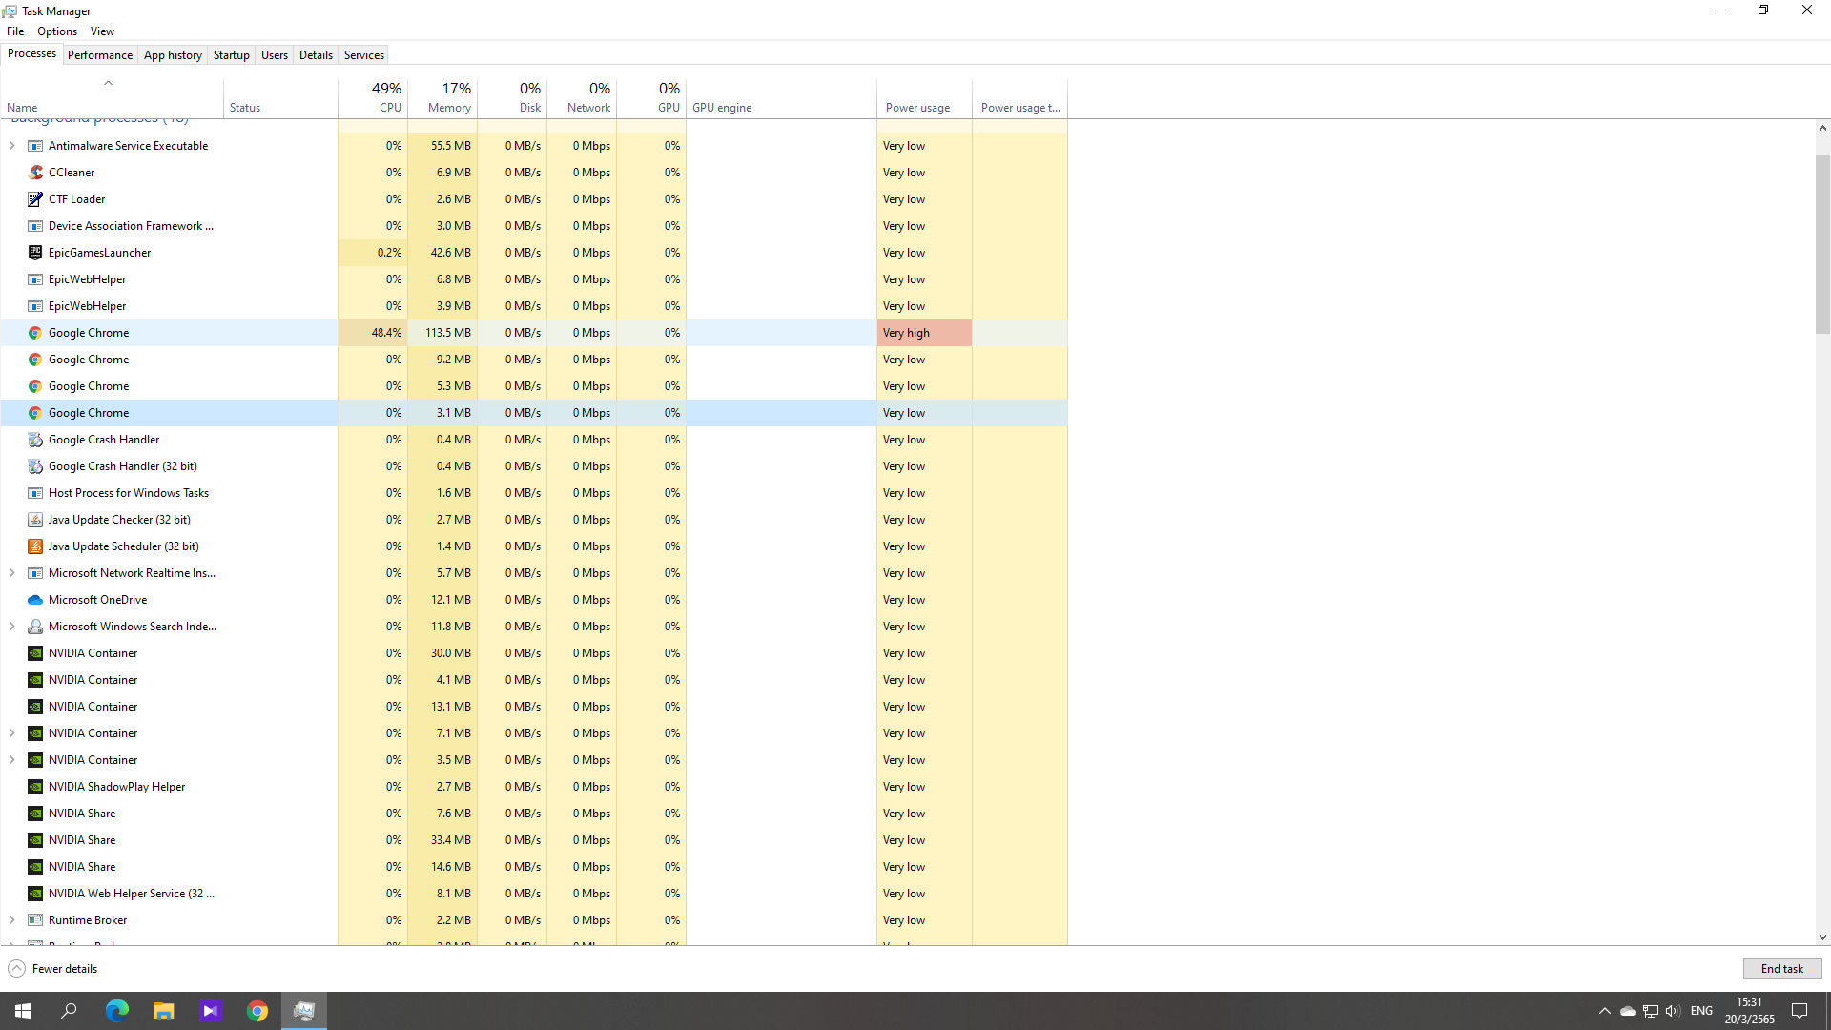
Task: Open Google Chrome from the taskbar
Action: [257, 1011]
